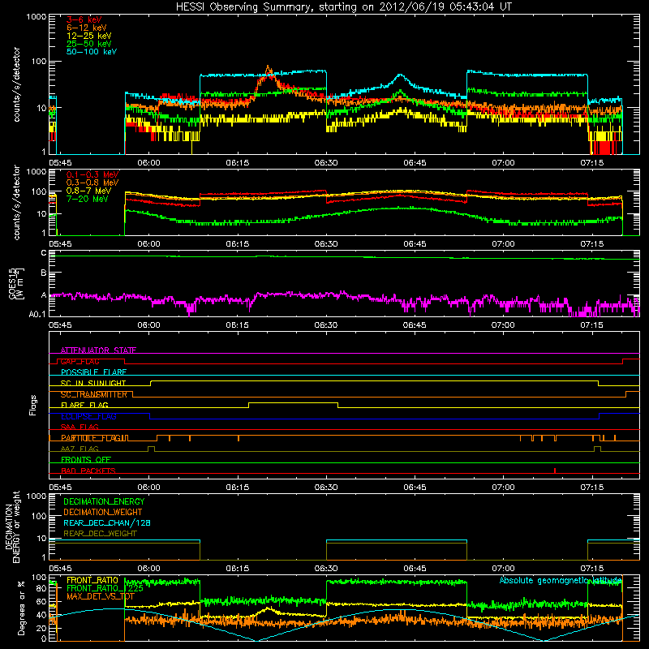Select the 3-6 keV legend label

(x=84, y=19)
